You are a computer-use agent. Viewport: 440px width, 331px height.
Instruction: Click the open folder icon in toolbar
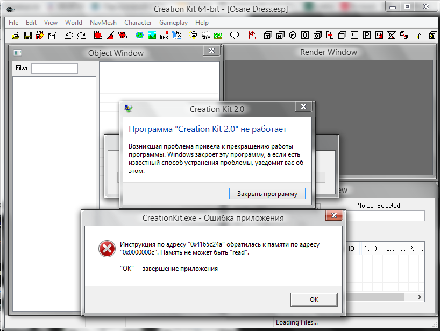[x=16, y=36]
